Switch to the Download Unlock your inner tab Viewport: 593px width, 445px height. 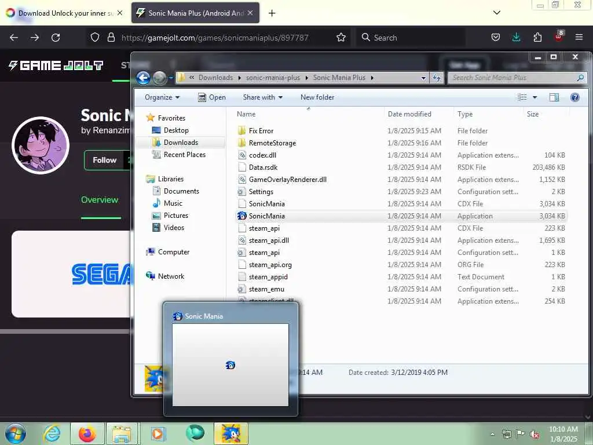tap(64, 13)
